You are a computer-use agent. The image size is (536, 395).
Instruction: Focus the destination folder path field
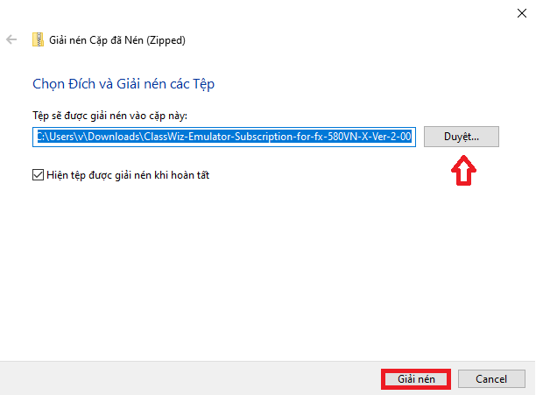[223, 137]
